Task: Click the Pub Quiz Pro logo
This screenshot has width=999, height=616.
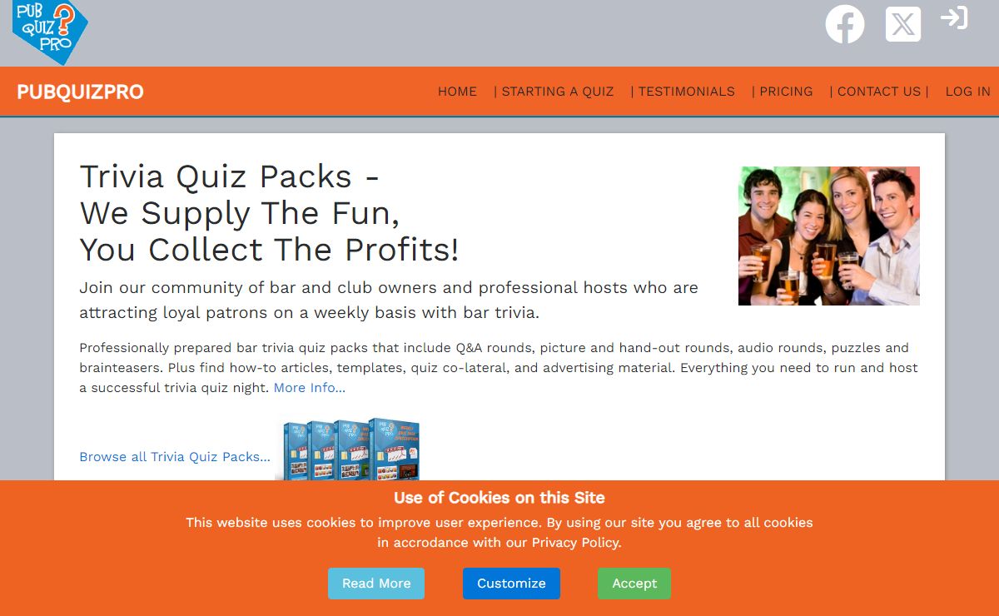Action: (51, 32)
